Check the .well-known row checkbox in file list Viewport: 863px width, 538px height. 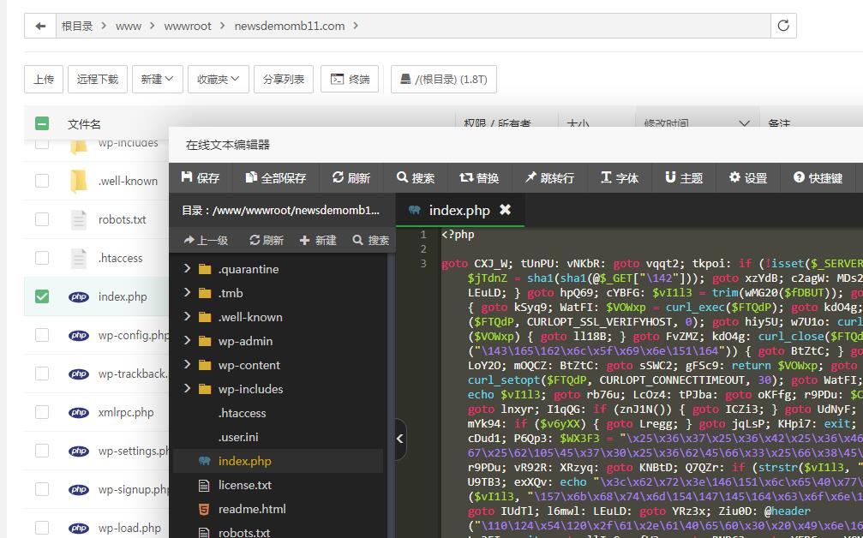point(42,181)
